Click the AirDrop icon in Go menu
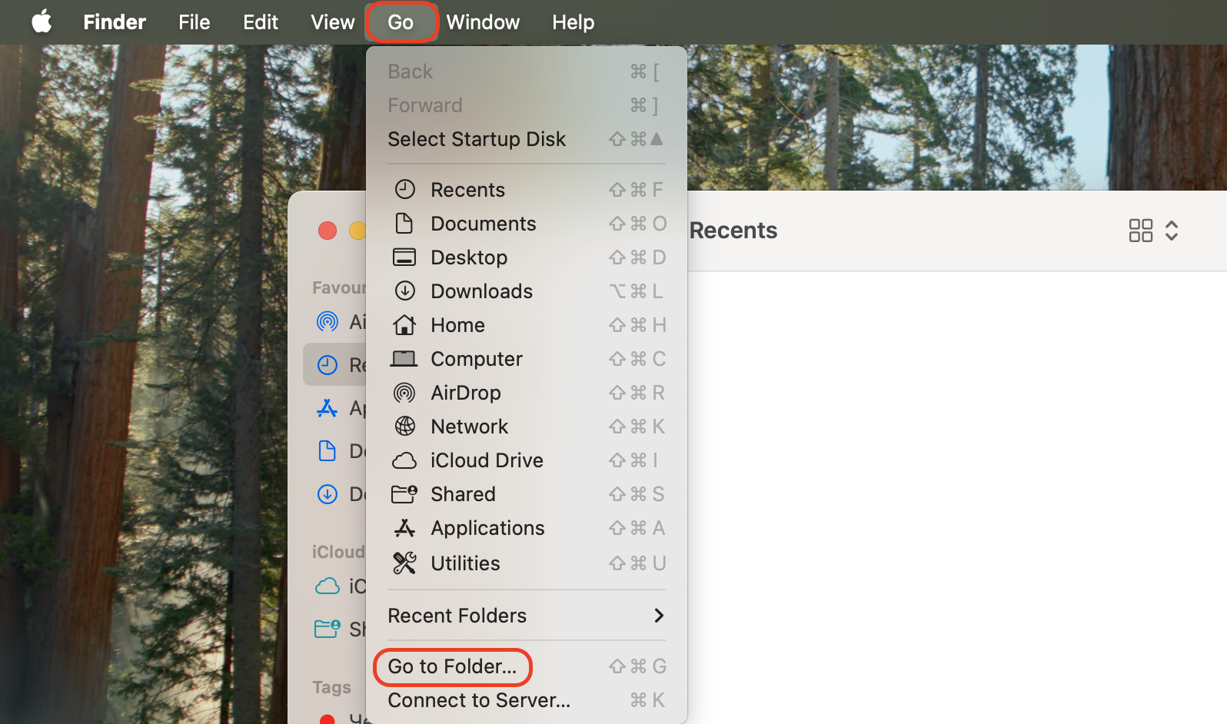This screenshot has width=1227, height=724. pyautogui.click(x=404, y=393)
